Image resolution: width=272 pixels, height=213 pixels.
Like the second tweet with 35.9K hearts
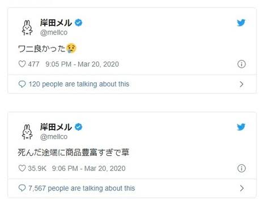(x=22, y=168)
